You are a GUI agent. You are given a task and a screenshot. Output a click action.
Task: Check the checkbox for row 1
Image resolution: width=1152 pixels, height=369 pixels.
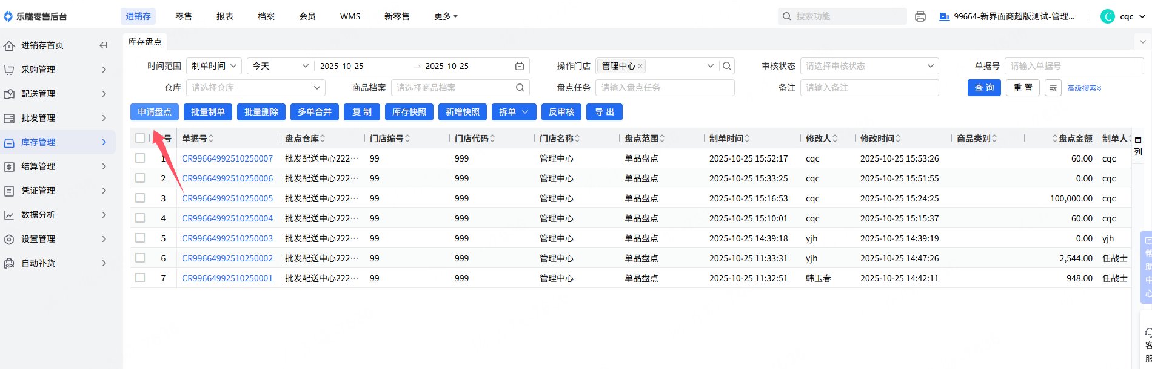tap(140, 158)
